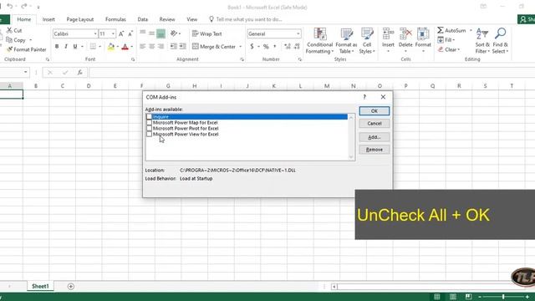Click the Add... button
The height and width of the screenshot is (301, 535).
(374, 137)
